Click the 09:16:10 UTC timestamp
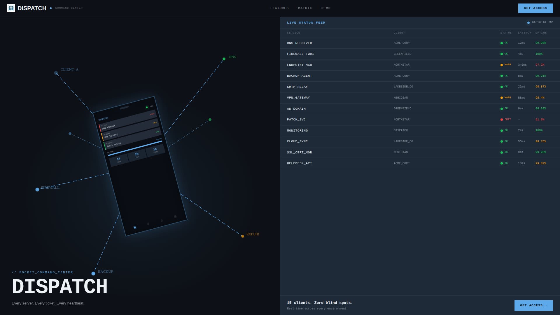 [542, 22]
